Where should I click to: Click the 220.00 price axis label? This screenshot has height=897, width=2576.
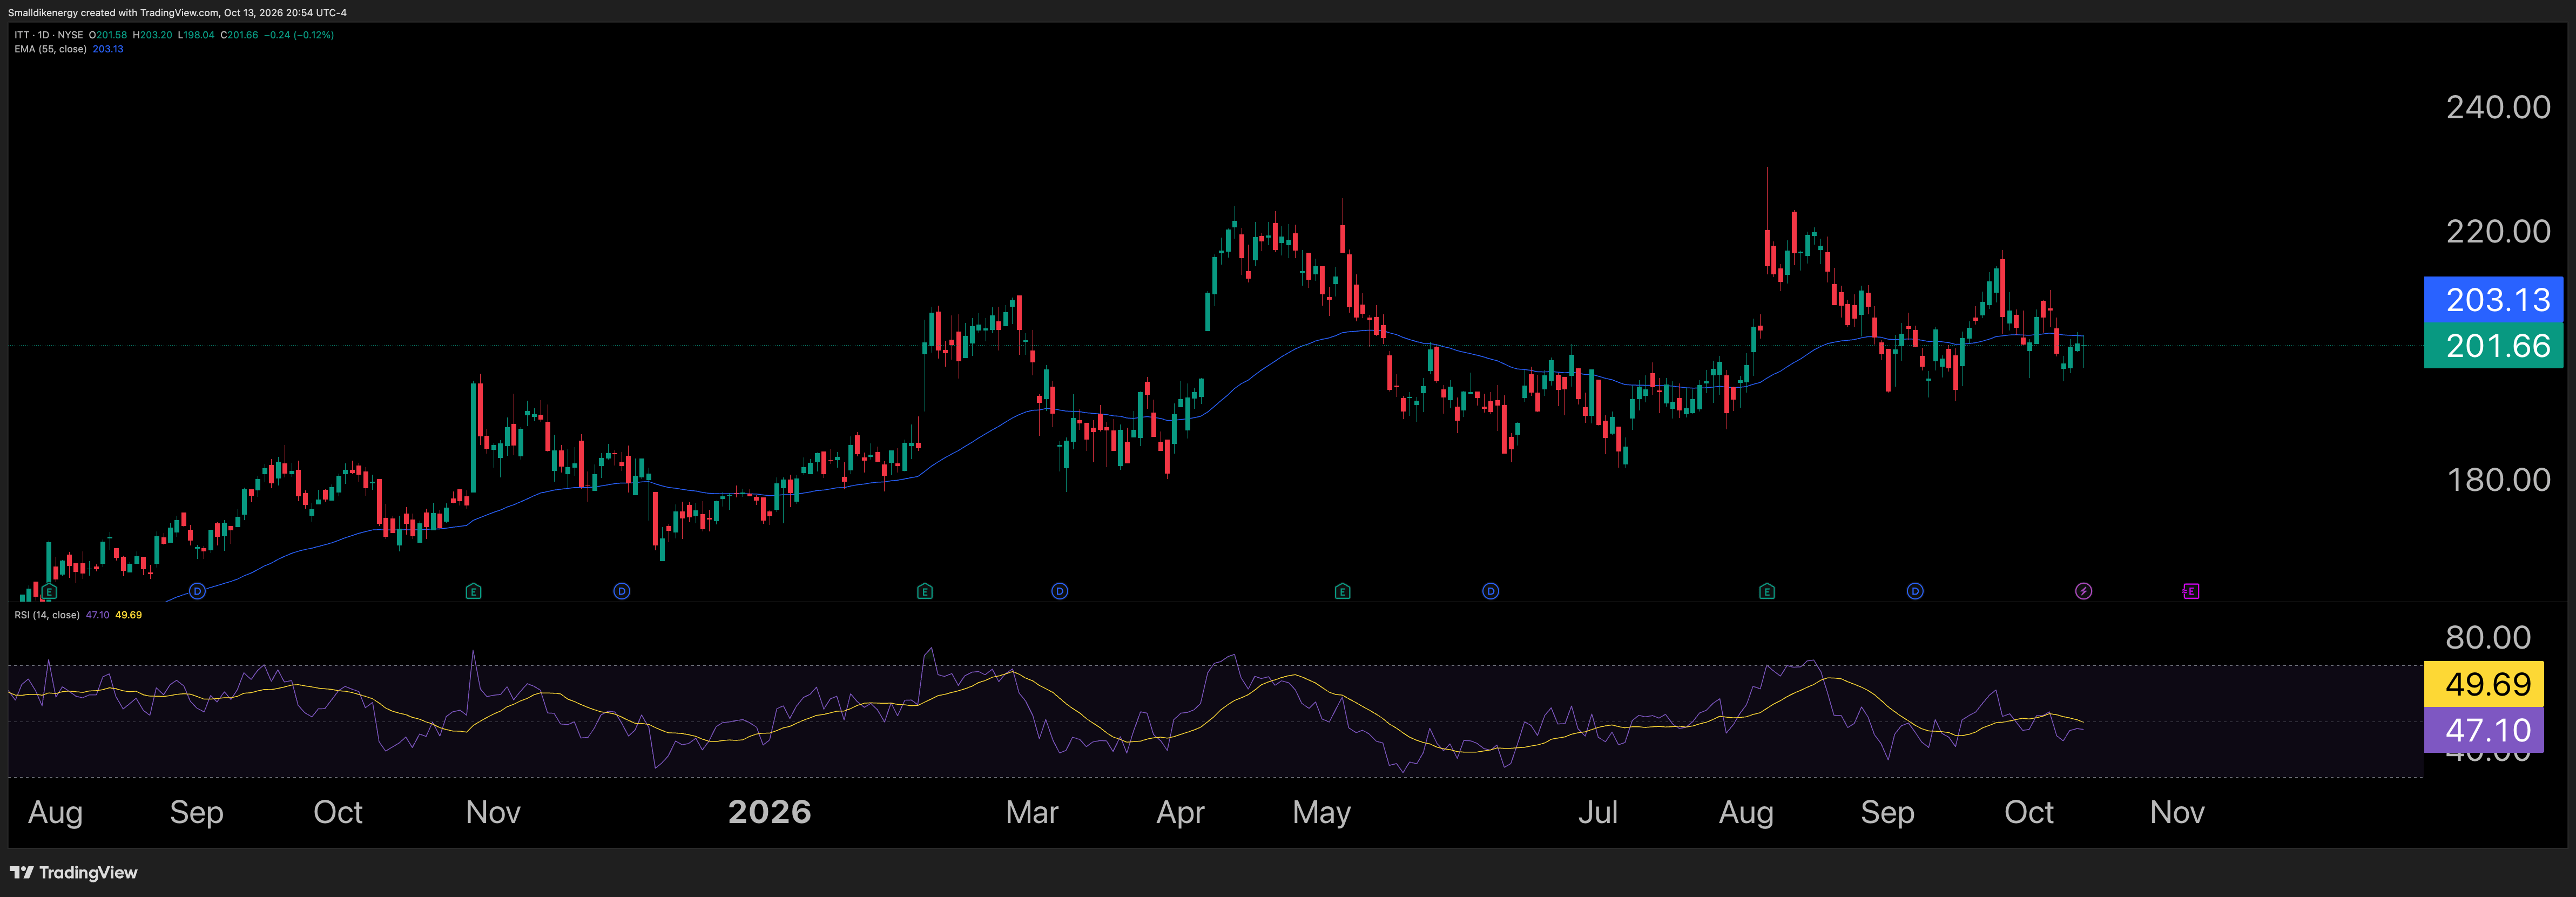point(2498,231)
